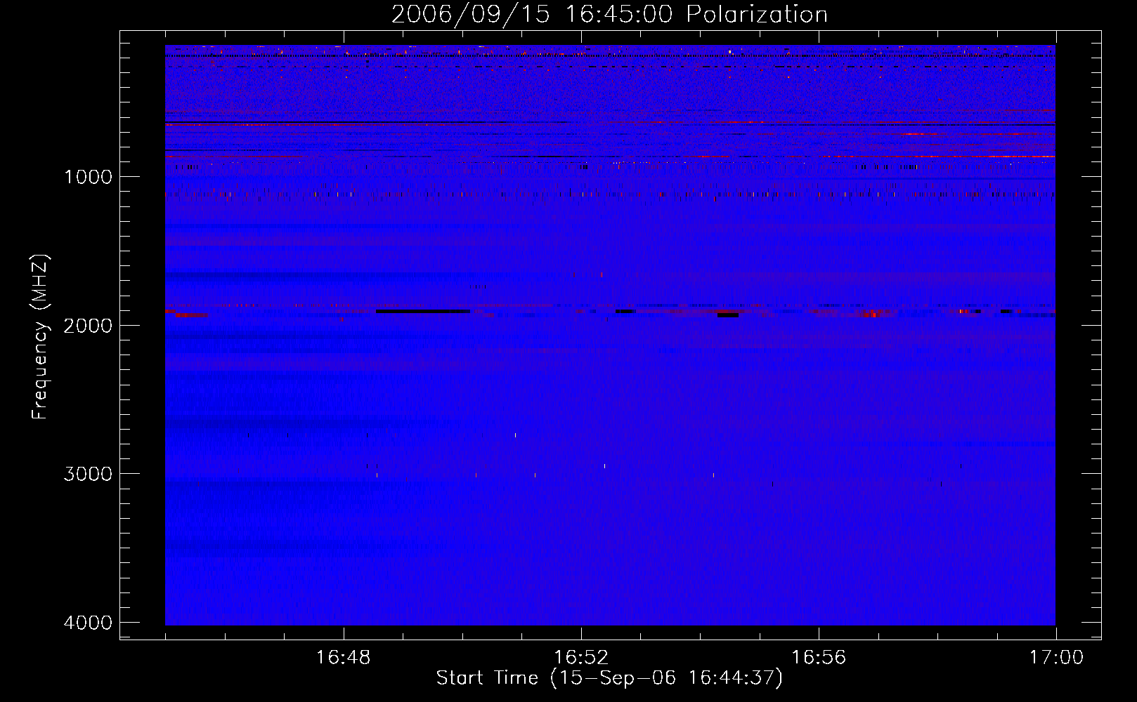Click the date 2006/09/15 in the title

pyautogui.click(x=470, y=15)
